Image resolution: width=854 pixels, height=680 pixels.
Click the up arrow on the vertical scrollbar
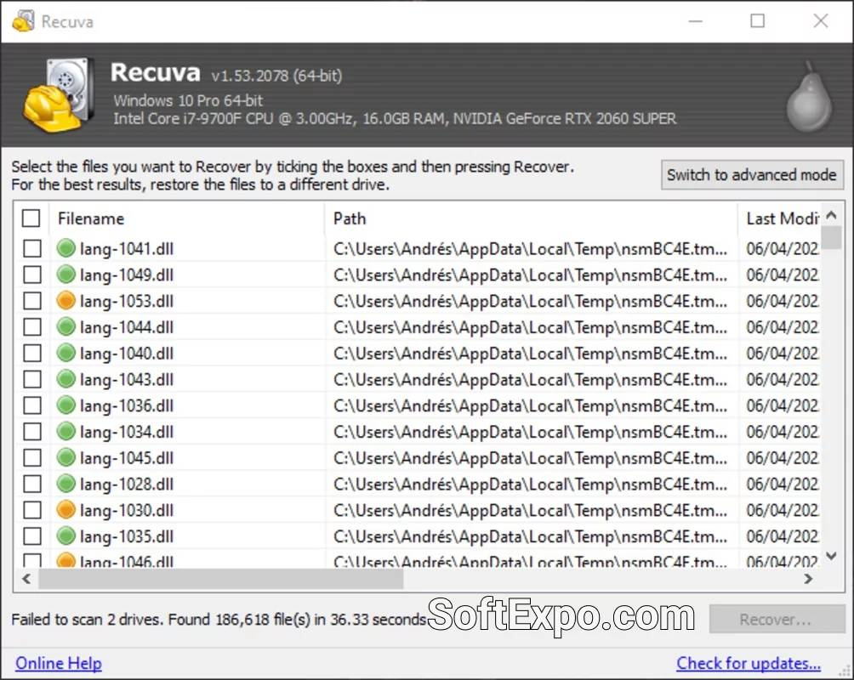(x=830, y=215)
